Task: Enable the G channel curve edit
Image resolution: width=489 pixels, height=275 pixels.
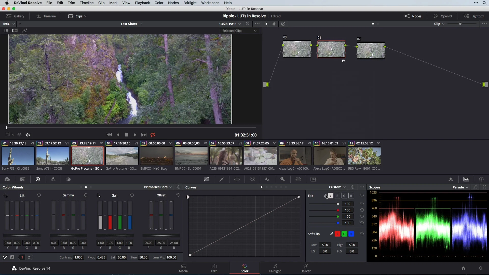Action: [344, 196]
